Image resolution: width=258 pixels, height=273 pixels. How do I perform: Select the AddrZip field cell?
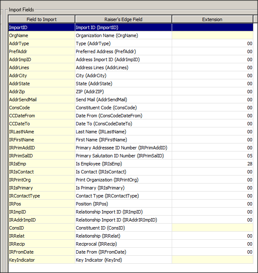42,92
